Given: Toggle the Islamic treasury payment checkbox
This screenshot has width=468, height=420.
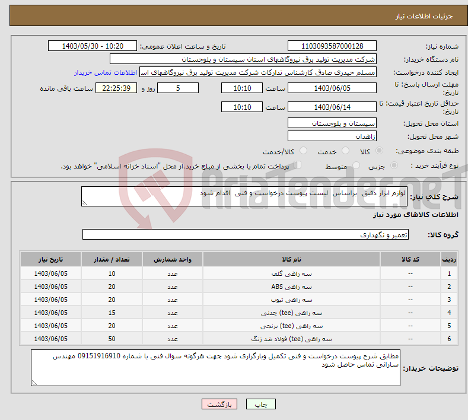Looking at the screenshot, I should coord(298,165).
